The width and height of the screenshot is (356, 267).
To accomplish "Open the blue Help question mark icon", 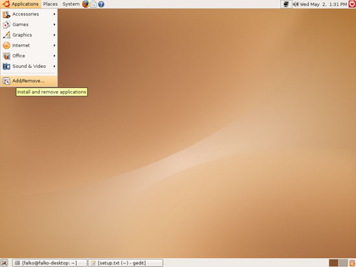I will 101,4.
